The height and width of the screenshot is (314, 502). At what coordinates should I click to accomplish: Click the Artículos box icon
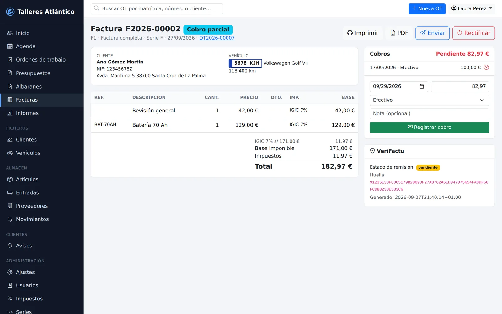10,179
